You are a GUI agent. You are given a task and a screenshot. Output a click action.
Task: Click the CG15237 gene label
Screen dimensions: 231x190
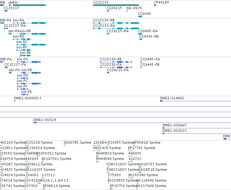(x=11, y=8)
